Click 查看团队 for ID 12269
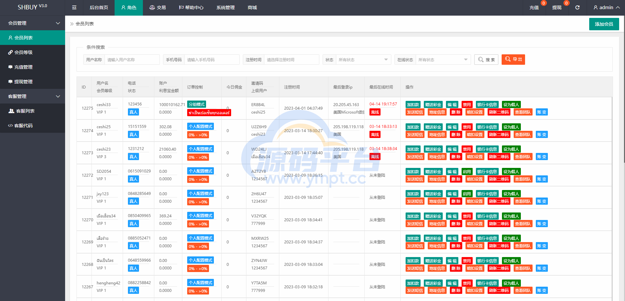Viewport: 625px width, 301px height. (523, 246)
